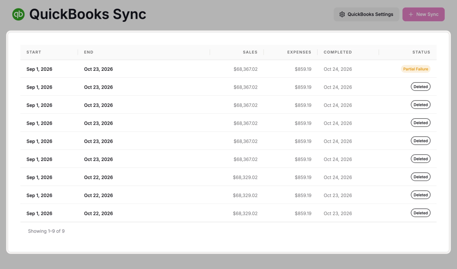457x269 pixels.
Task: Click completed Oct 24, 2026 in Partial Failure row
Action: click(338, 69)
